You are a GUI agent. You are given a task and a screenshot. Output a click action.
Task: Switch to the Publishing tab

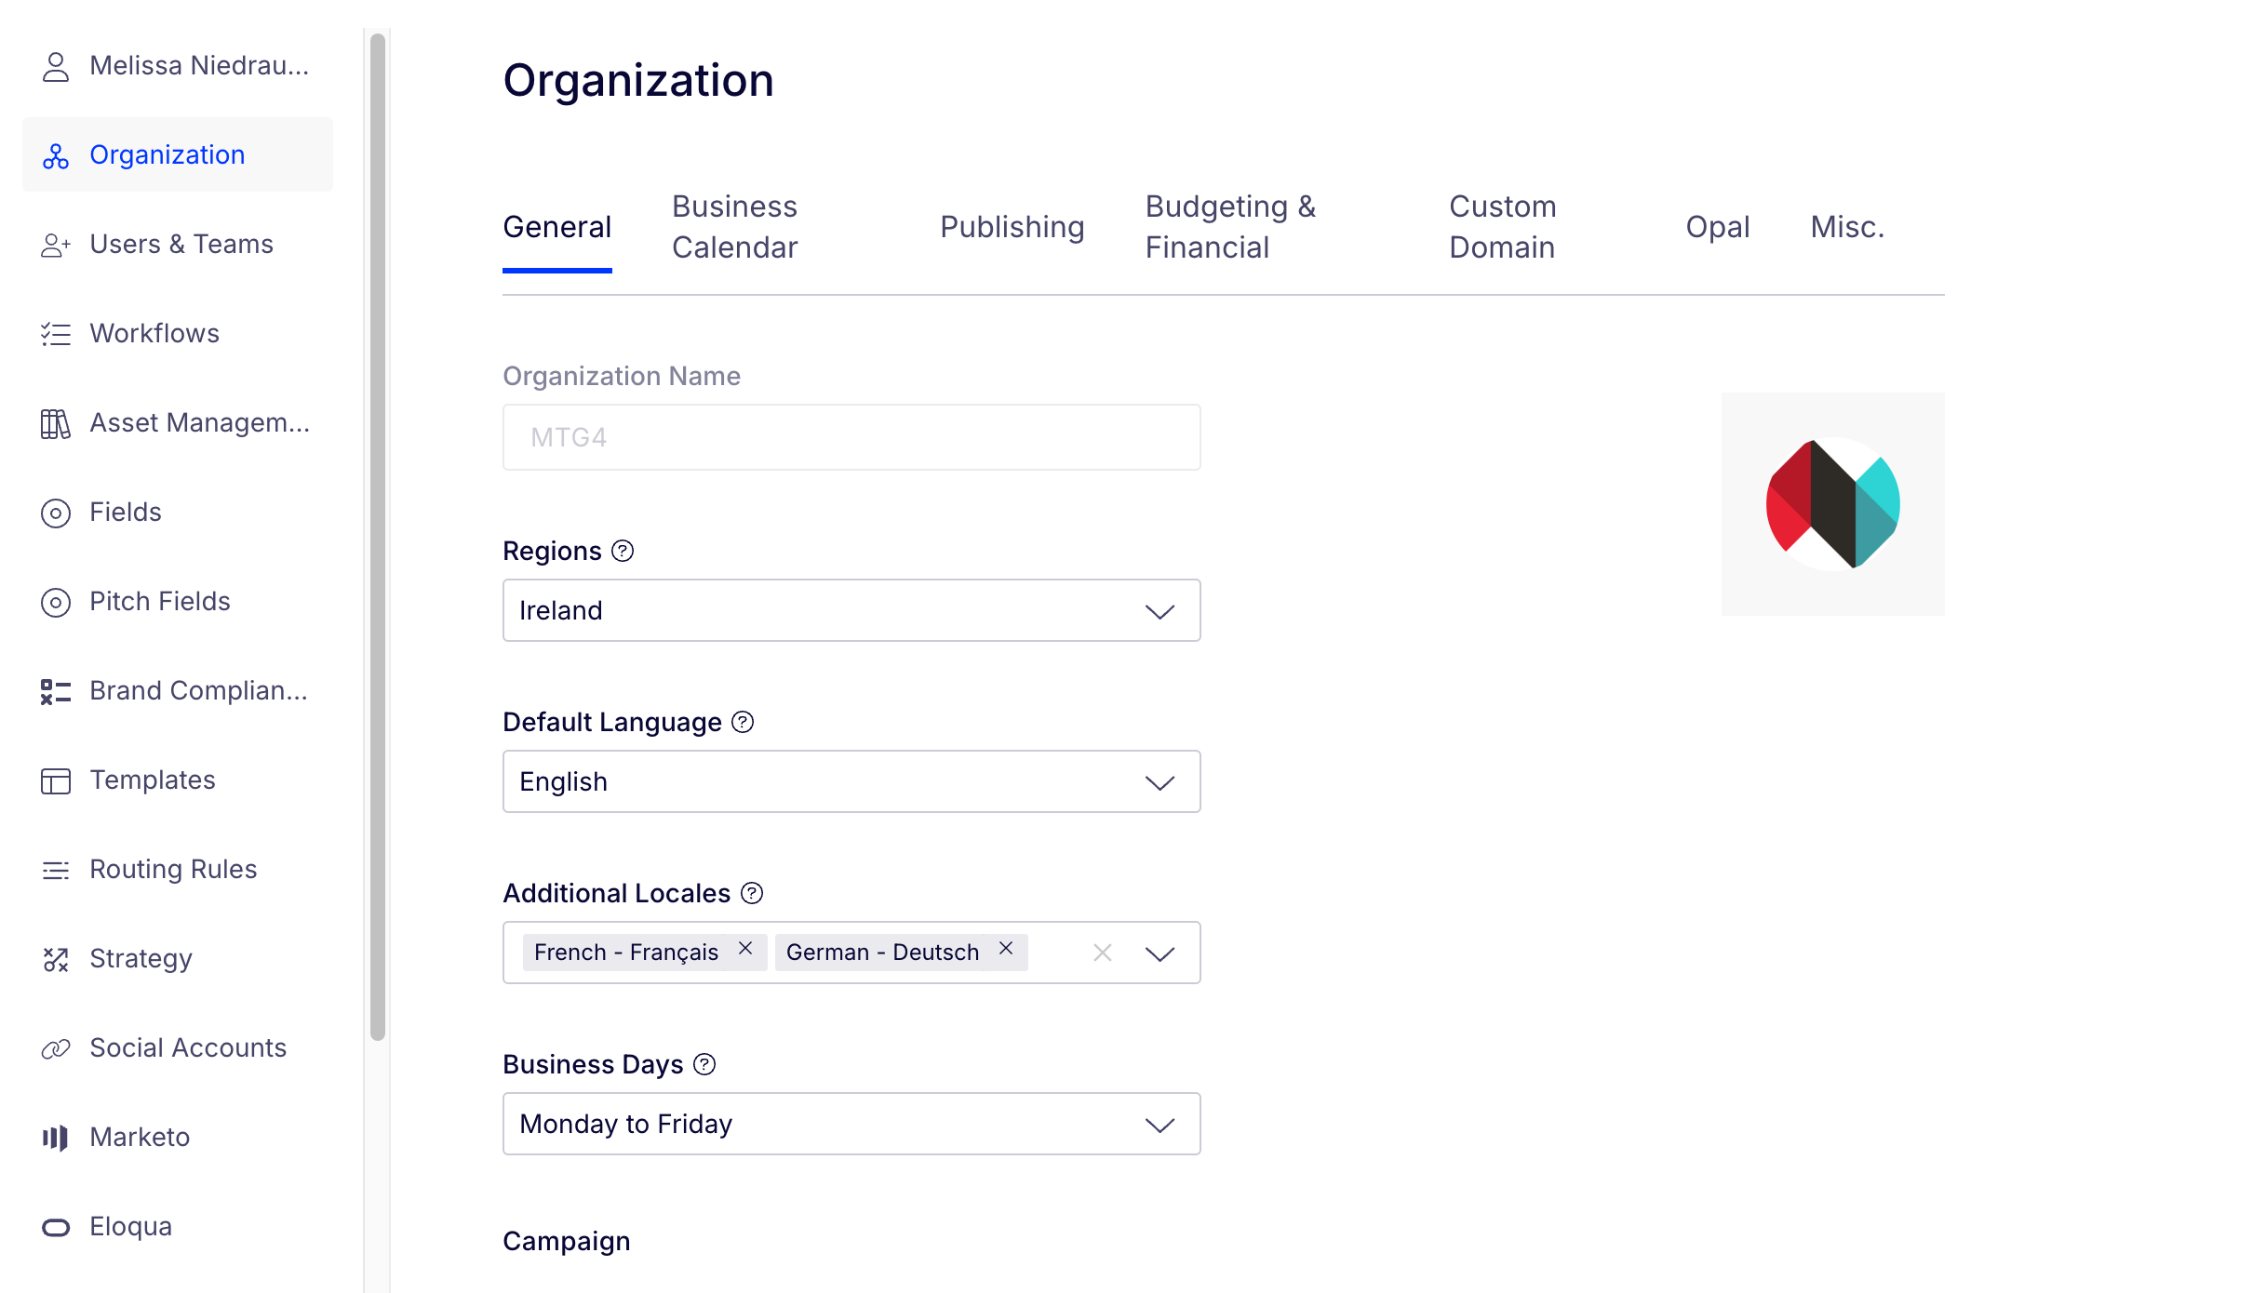click(1012, 227)
